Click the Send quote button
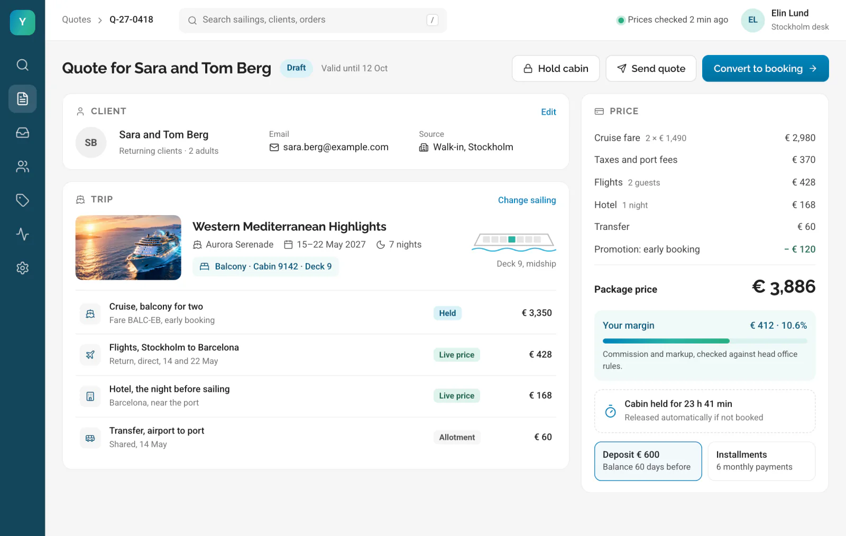This screenshot has width=846, height=536. [x=651, y=68]
